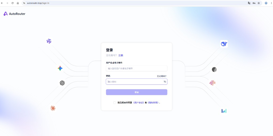Reload the page

coord(13,3)
